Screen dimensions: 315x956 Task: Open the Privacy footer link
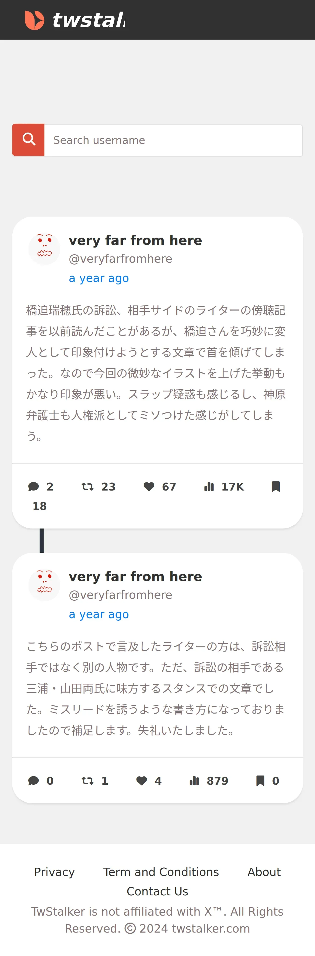point(55,872)
